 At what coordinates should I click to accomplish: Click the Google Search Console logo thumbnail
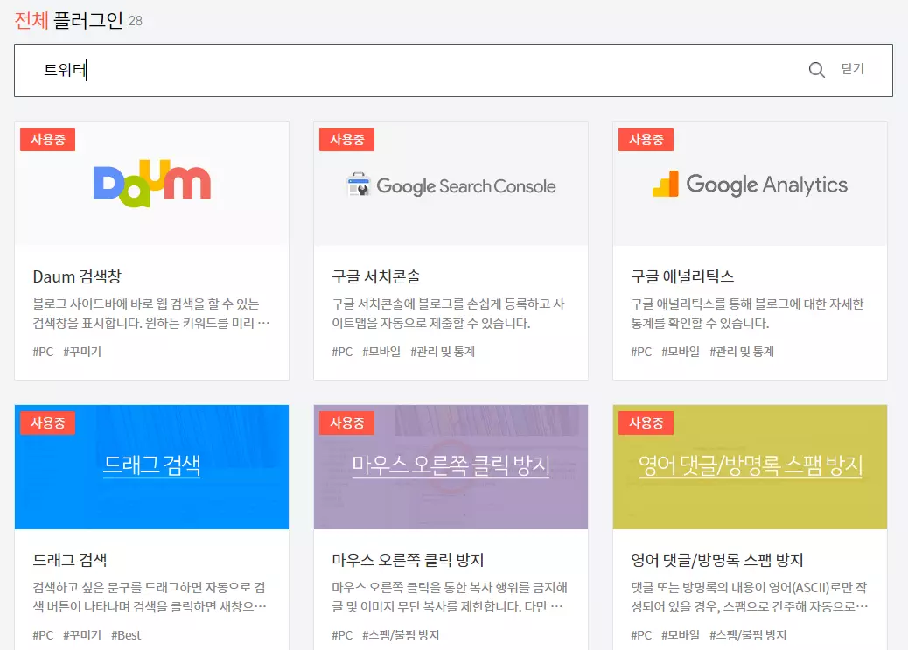click(x=451, y=183)
